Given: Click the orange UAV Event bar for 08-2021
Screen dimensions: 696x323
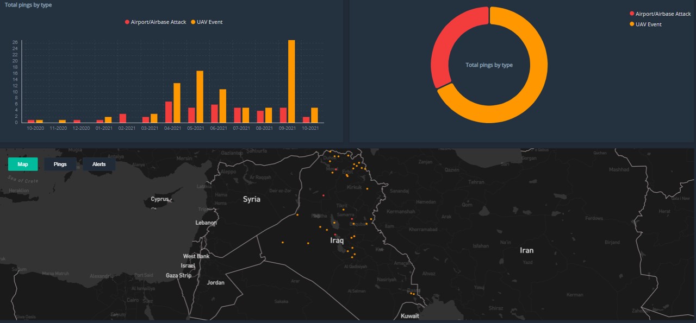Looking at the screenshot, I should click(x=269, y=115).
